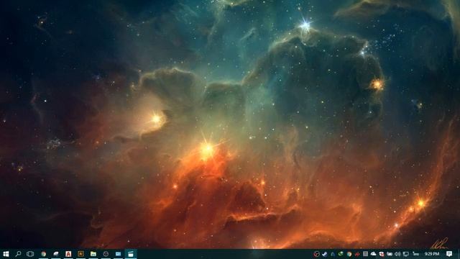Open the white cloud-like app beside Chrome
The image size is (460, 259).
click(x=56, y=254)
